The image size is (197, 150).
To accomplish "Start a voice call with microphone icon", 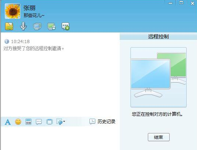I will [23, 26].
